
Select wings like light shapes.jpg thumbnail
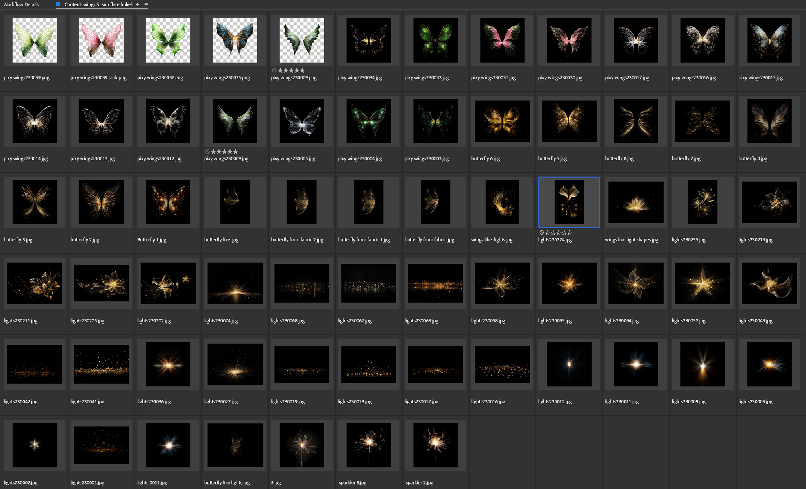[636, 202]
